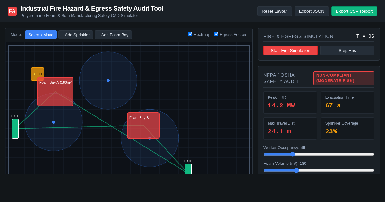Click Export CSV Report button
The width and height of the screenshot is (385, 202).
354,11
